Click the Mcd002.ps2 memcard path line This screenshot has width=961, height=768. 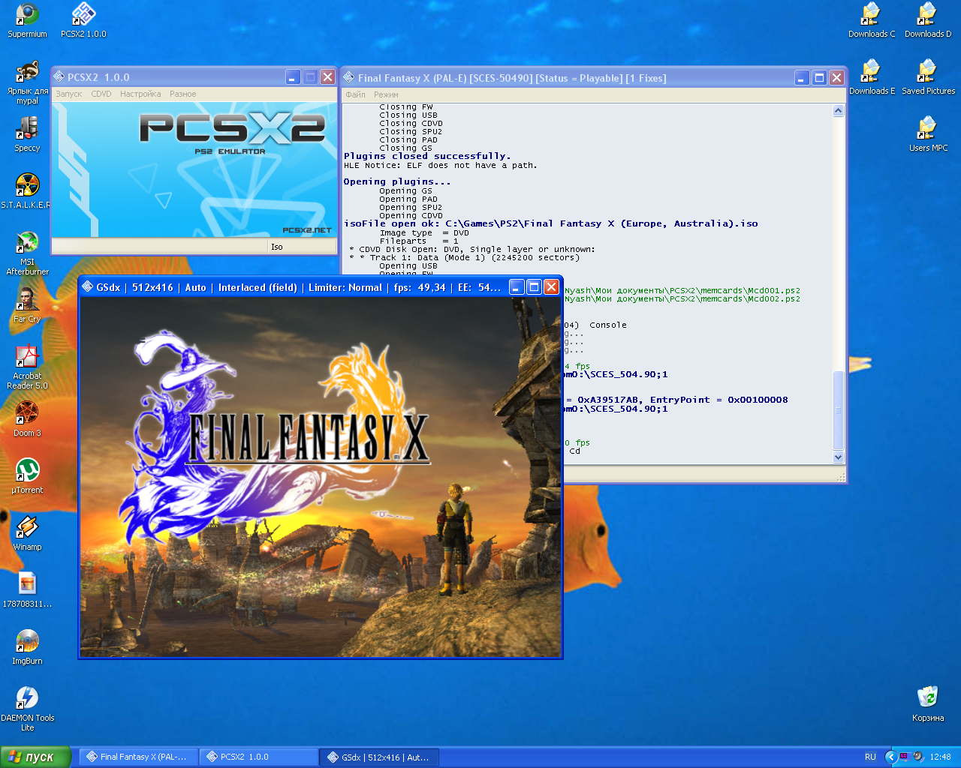pyautogui.click(x=682, y=298)
